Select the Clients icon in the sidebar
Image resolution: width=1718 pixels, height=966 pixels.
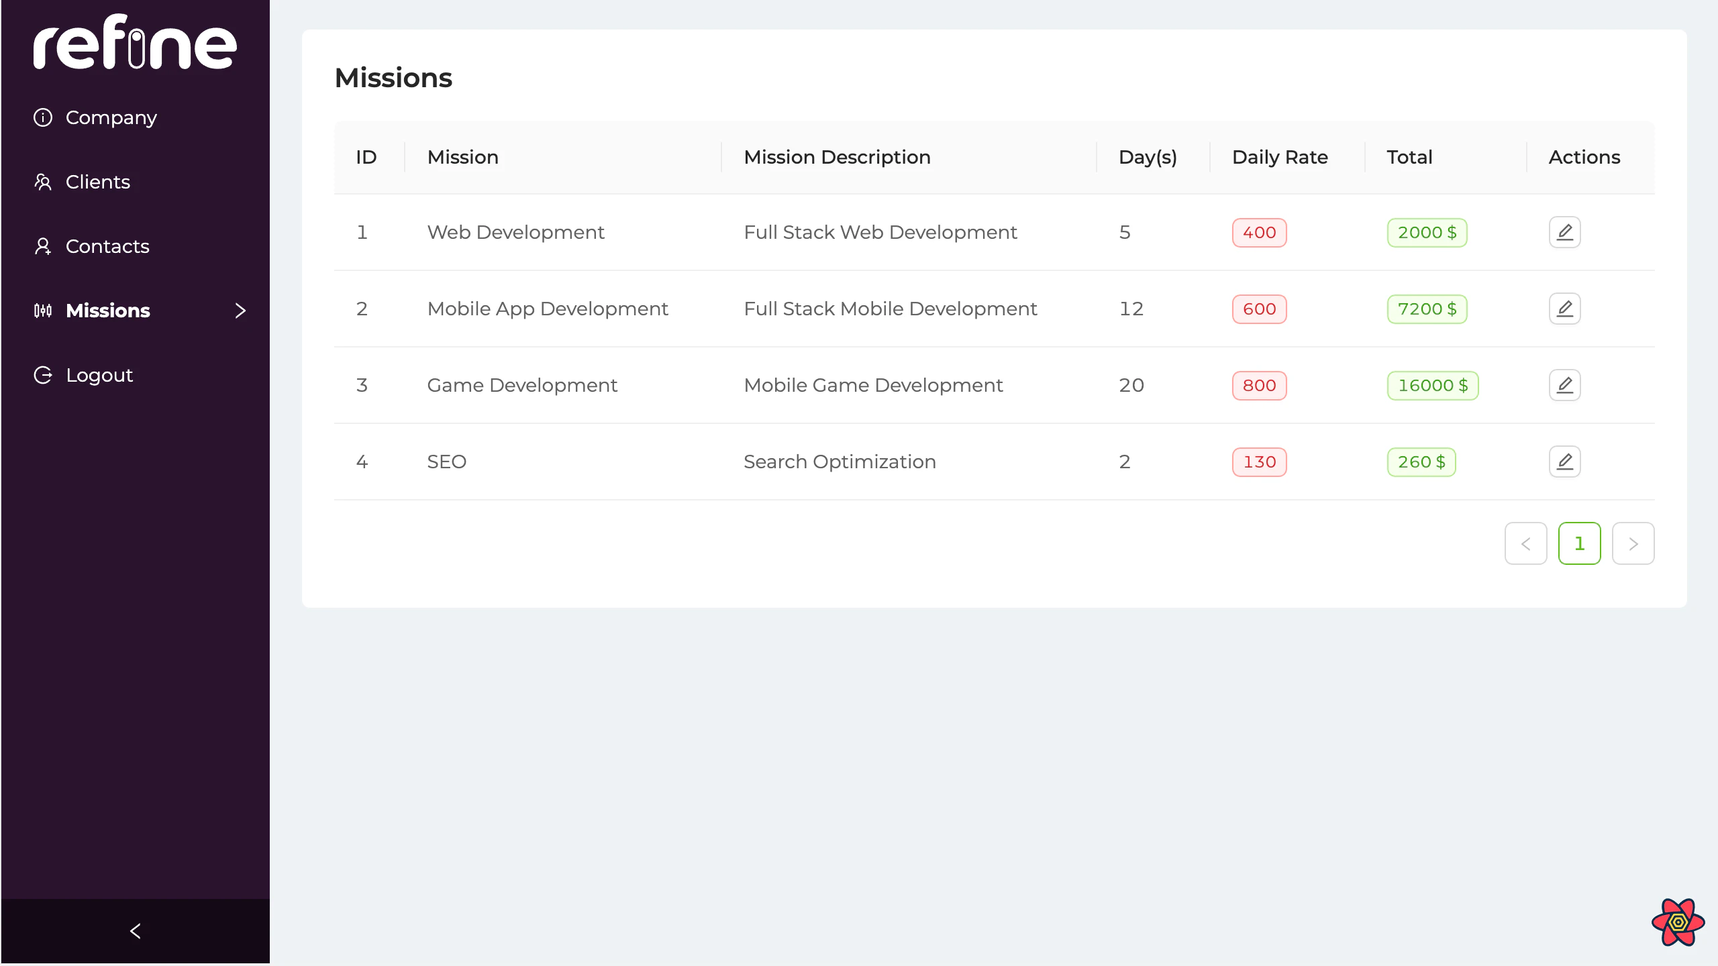43,182
